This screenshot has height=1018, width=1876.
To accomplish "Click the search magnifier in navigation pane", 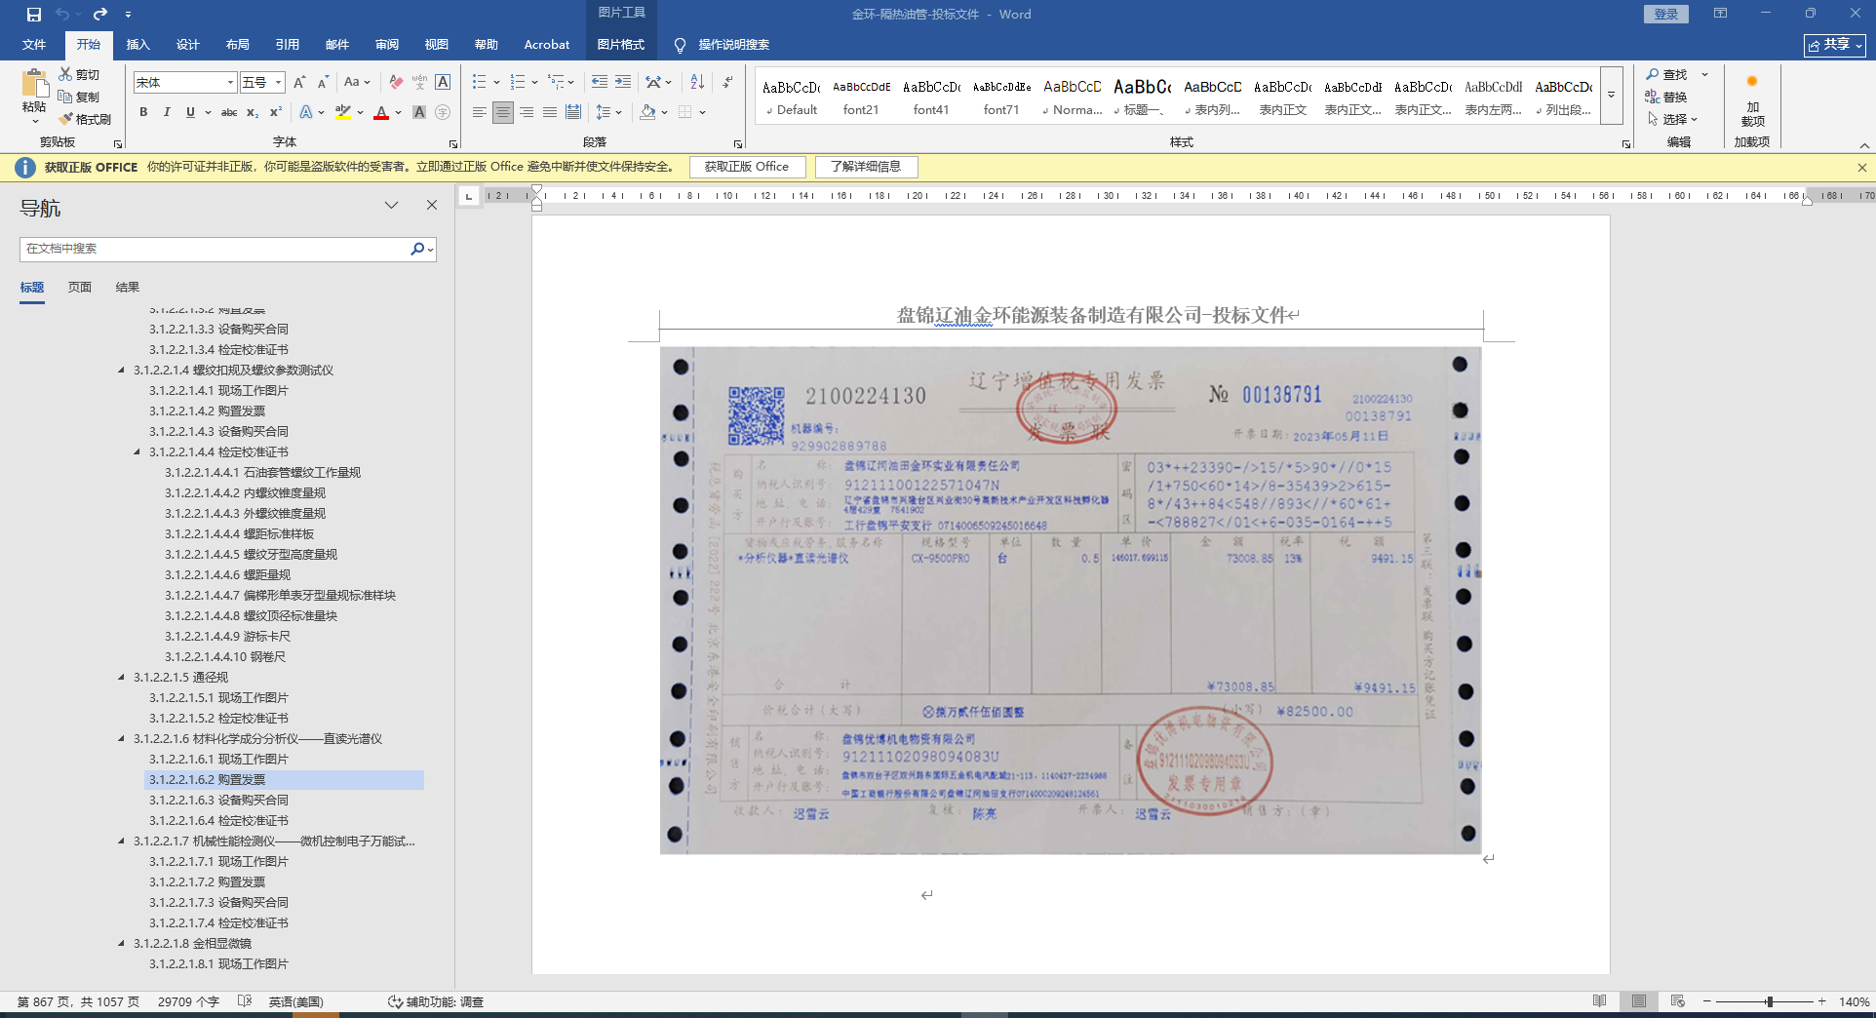I will pyautogui.click(x=417, y=249).
